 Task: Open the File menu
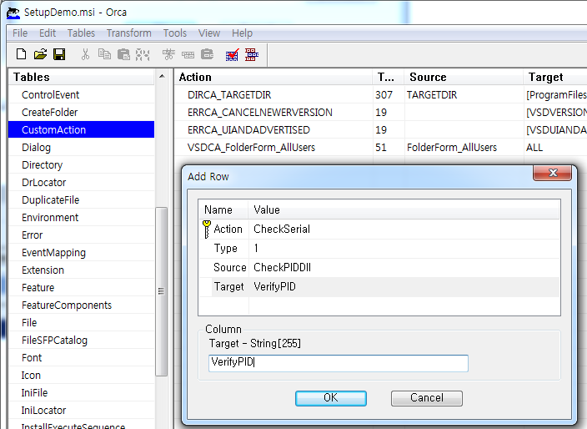click(20, 33)
